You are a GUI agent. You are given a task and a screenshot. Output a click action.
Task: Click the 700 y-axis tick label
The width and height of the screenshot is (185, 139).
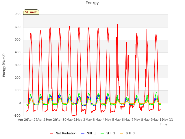(x=18, y=14)
